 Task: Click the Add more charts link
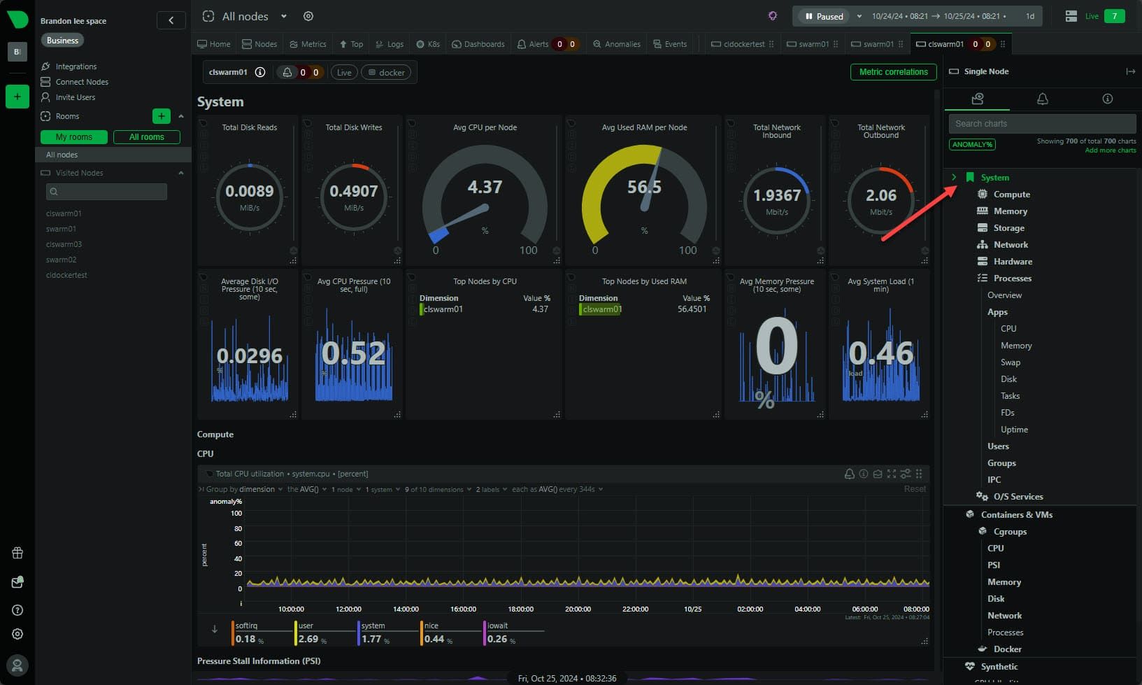pyautogui.click(x=1110, y=150)
